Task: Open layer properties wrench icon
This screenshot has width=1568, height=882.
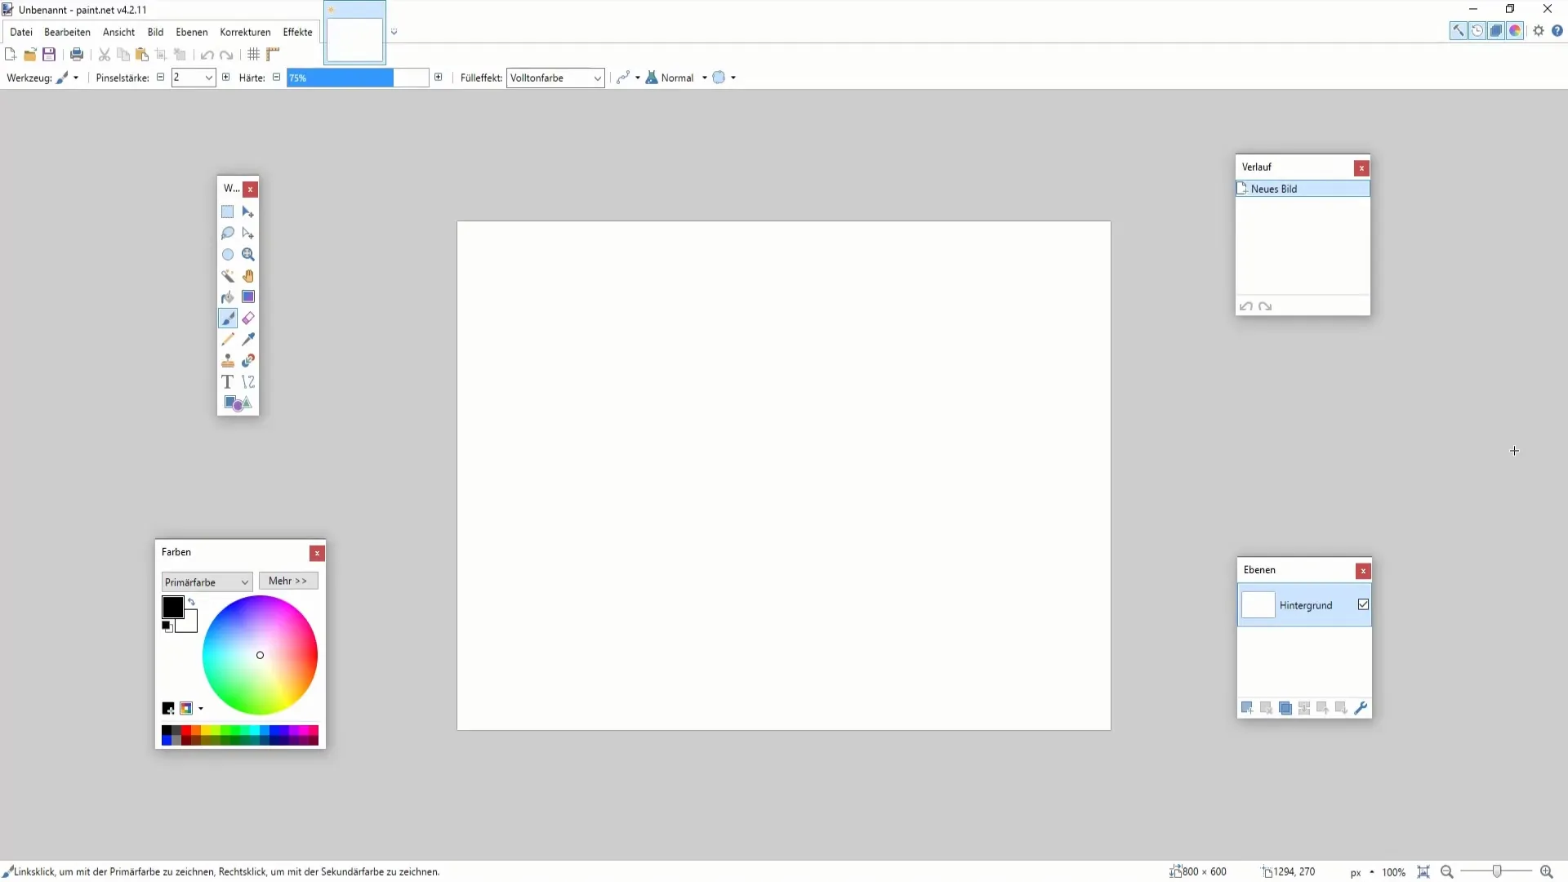Action: (x=1361, y=708)
